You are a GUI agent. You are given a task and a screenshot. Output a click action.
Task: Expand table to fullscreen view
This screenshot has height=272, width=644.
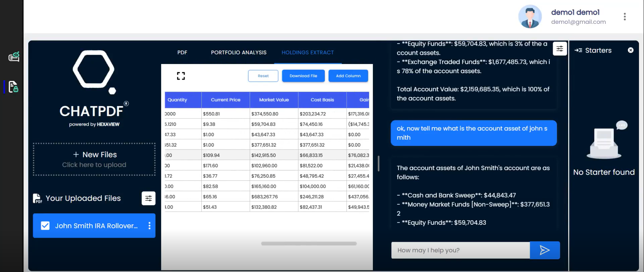[x=181, y=76]
